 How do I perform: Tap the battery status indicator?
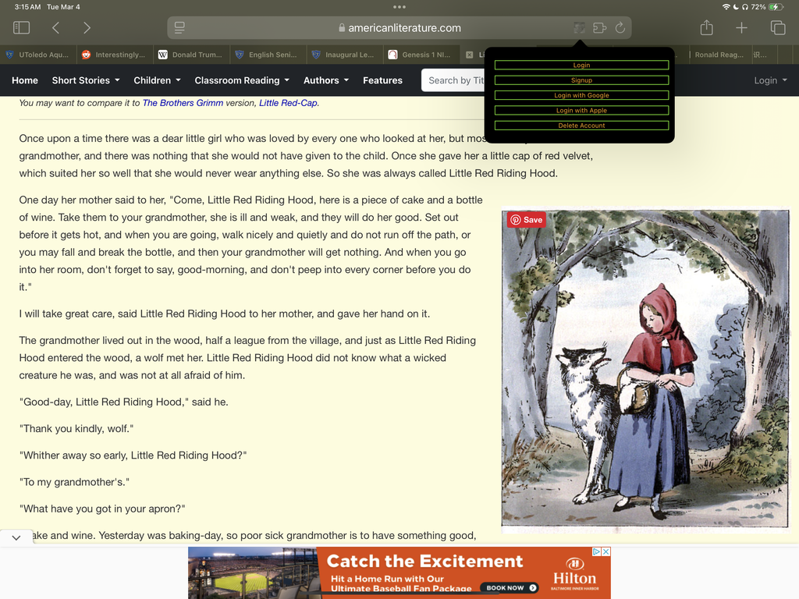click(x=776, y=7)
